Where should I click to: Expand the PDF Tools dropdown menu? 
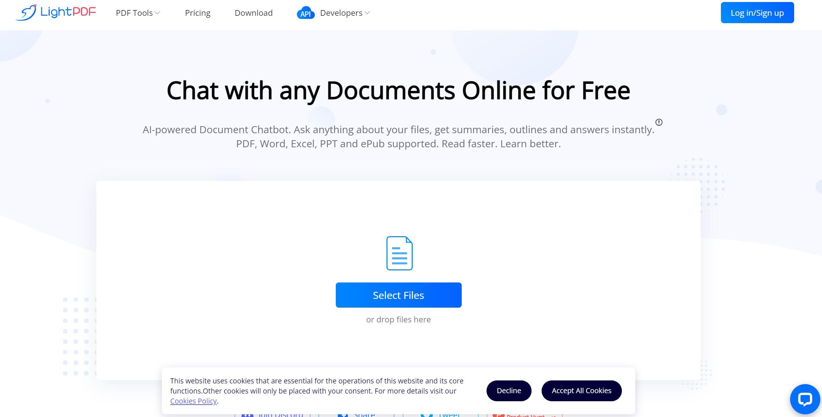[137, 12]
